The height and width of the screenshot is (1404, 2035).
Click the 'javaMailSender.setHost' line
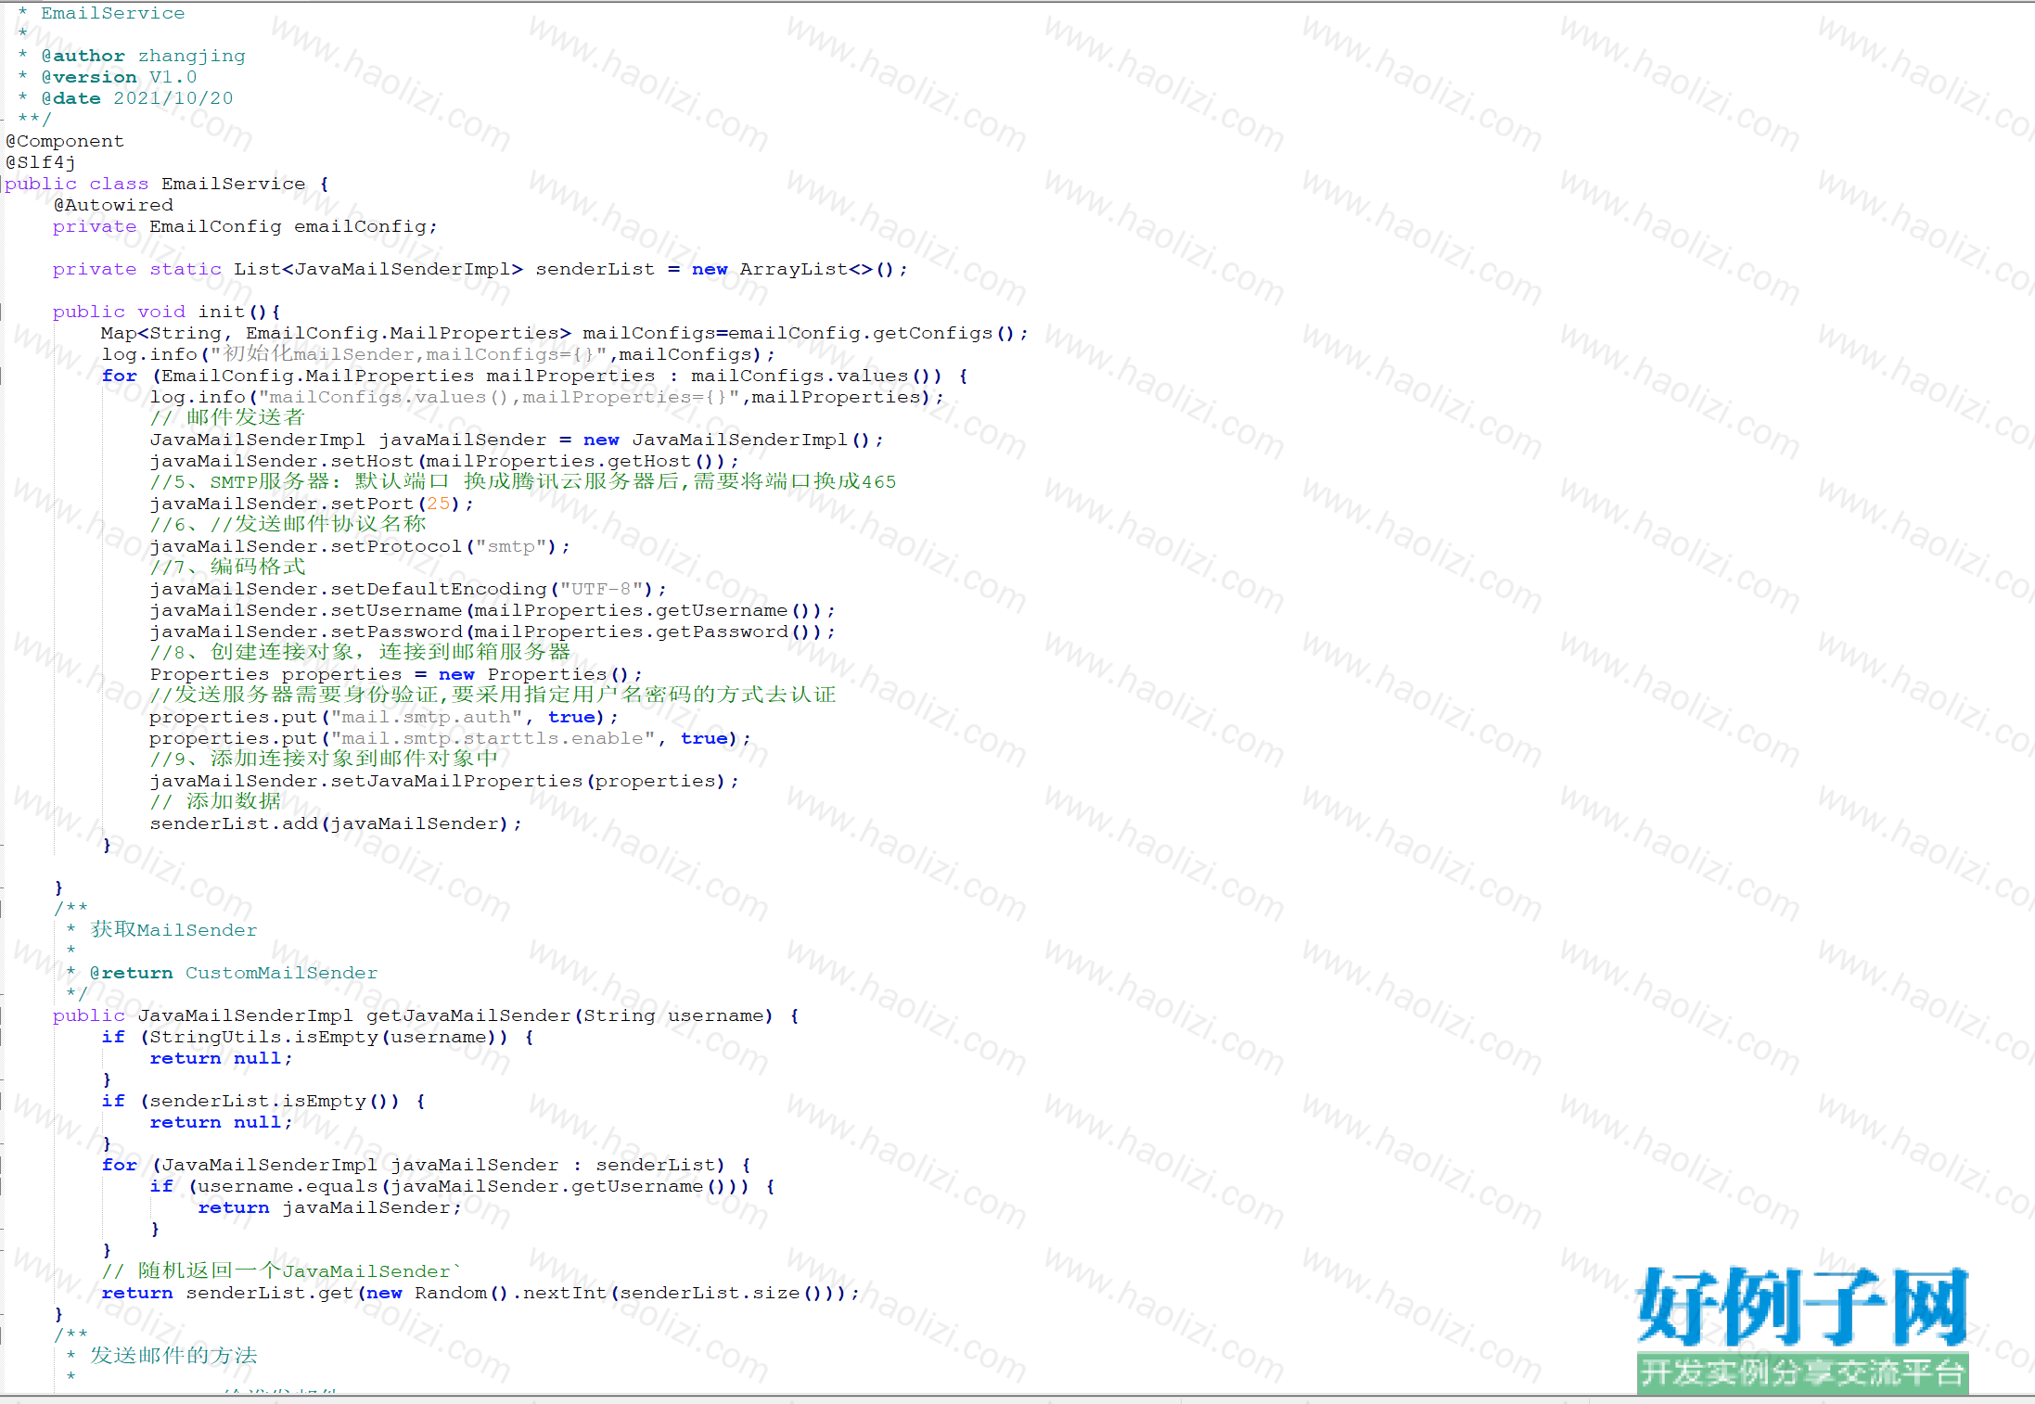444,461
